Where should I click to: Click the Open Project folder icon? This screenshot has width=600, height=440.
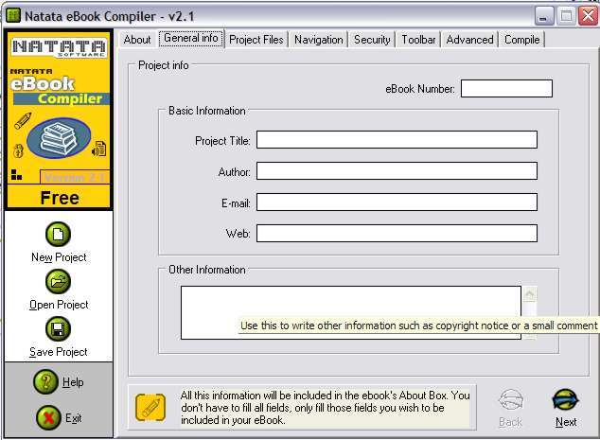[58, 282]
